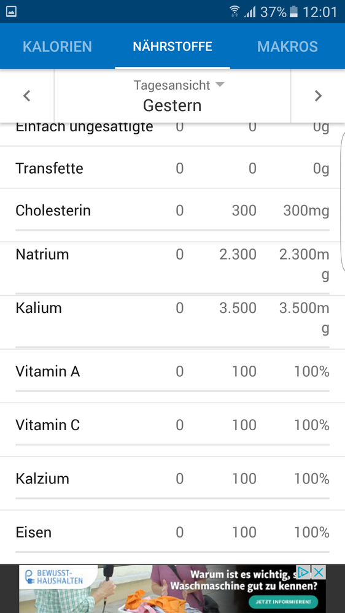Select the NÄHRSTOFFE tab
This screenshot has height=613, width=345.
coord(172,47)
